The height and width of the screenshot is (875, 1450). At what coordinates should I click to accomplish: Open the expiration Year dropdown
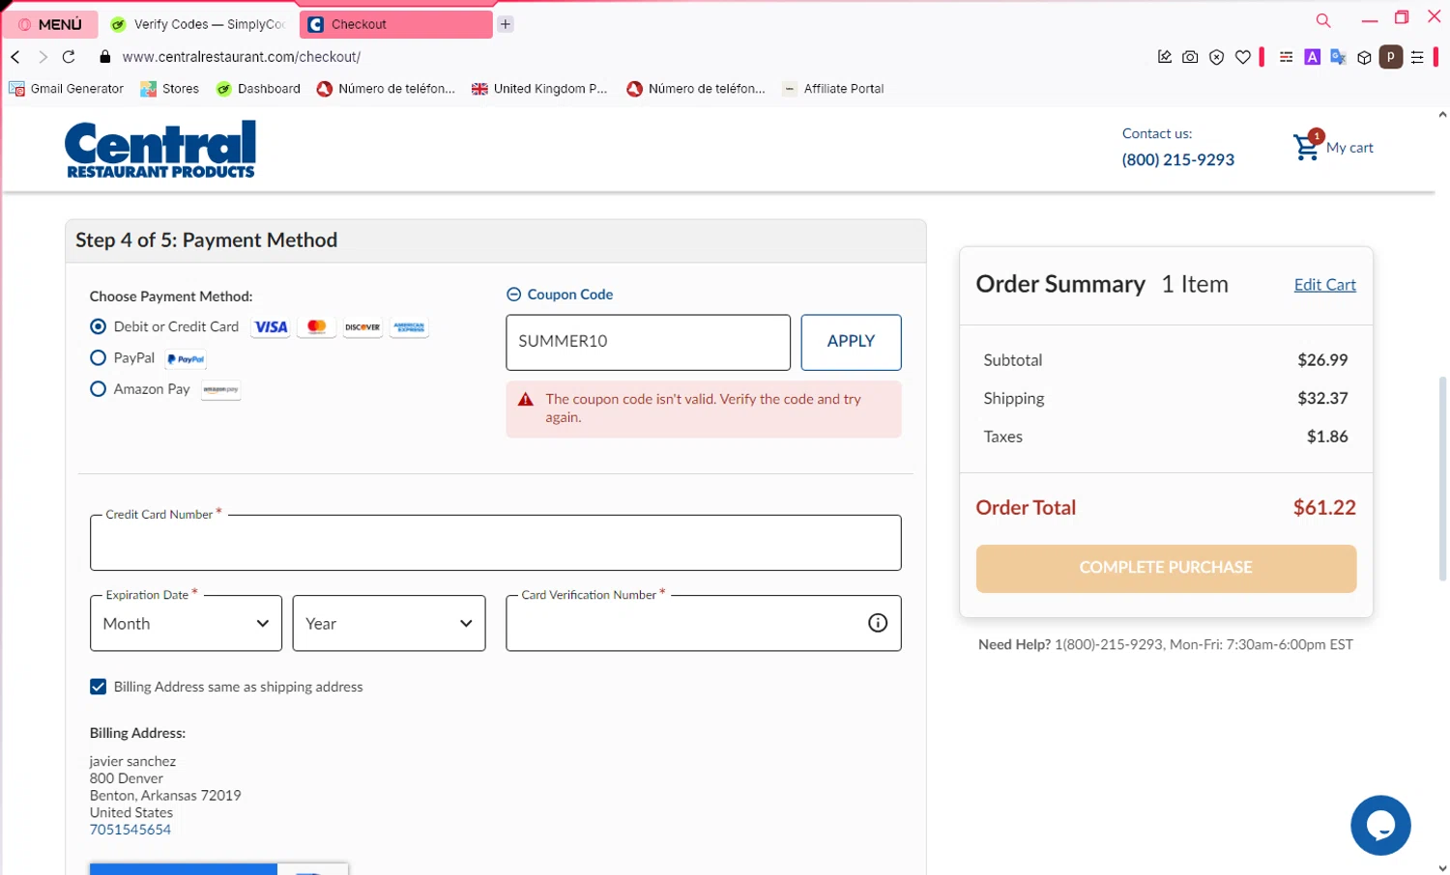click(389, 623)
